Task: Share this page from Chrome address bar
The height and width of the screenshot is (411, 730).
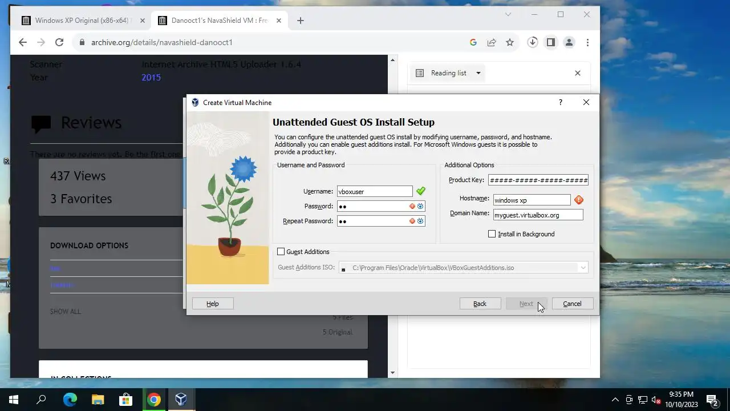Action: coord(491,42)
